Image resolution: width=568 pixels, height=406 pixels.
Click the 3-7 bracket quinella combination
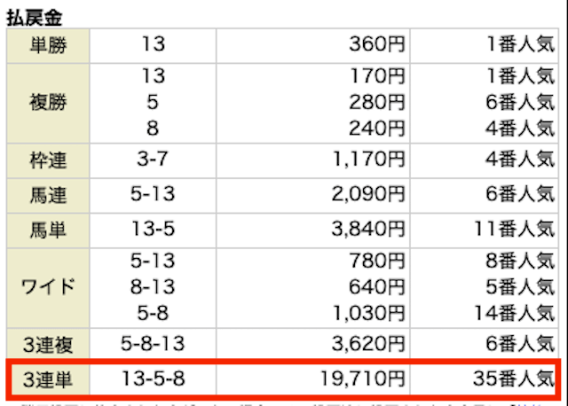153,160
